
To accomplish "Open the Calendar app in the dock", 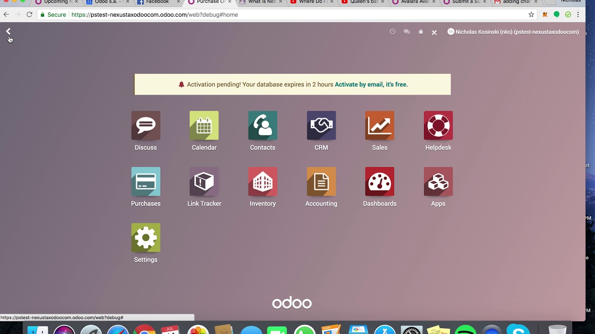I will (170, 329).
